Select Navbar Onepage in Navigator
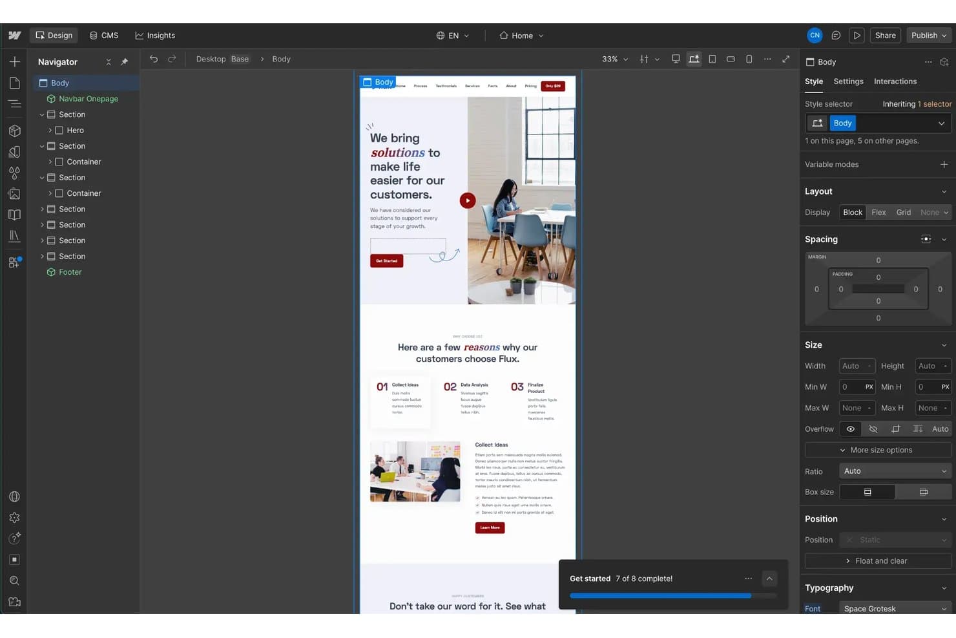 [88, 99]
